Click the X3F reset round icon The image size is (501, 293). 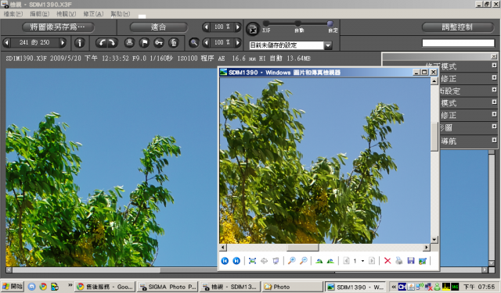click(253, 30)
